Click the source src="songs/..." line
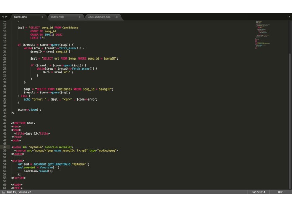The image size is (292, 207). click(66, 150)
